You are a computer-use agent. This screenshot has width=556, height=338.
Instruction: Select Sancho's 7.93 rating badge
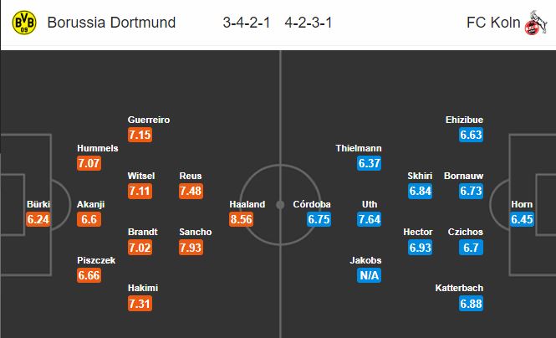tap(191, 247)
